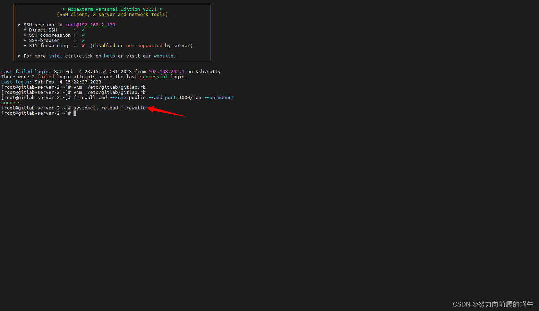Click the first 'vim /etc/gitlab/gitlab.rb' command
The height and width of the screenshot is (311, 539).
[x=110, y=87]
